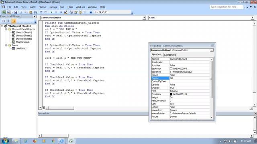Click View Object icon in Project panel
The height and width of the screenshot is (144, 257).
tap(8, 21)
